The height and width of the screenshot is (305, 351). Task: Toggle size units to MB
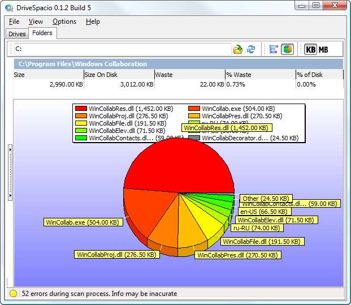(x=323, y=49)
